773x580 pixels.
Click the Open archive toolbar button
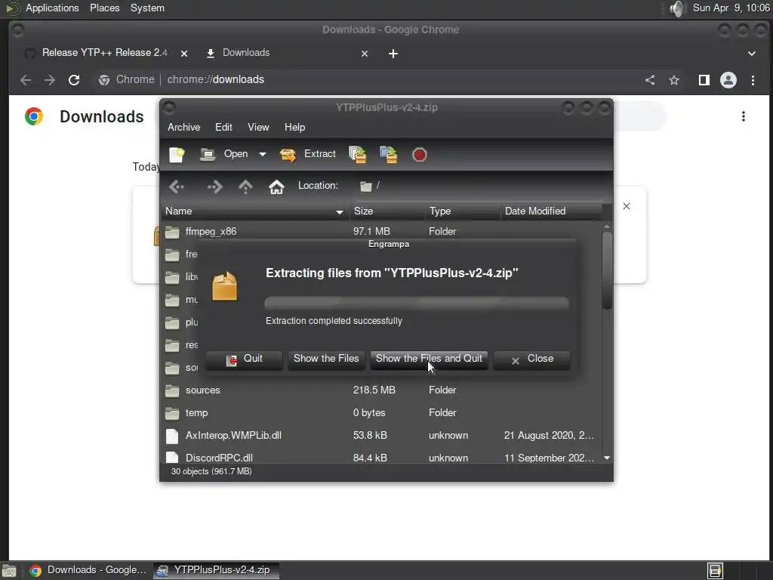click(x=223, y=154)
